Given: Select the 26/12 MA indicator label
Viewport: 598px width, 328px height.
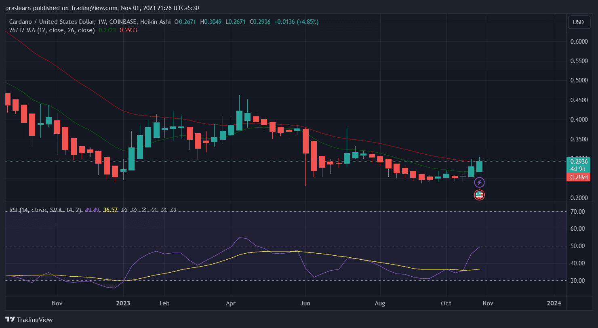Looking at the screenshot, I should pyautogui.click(x=52, y=30).
